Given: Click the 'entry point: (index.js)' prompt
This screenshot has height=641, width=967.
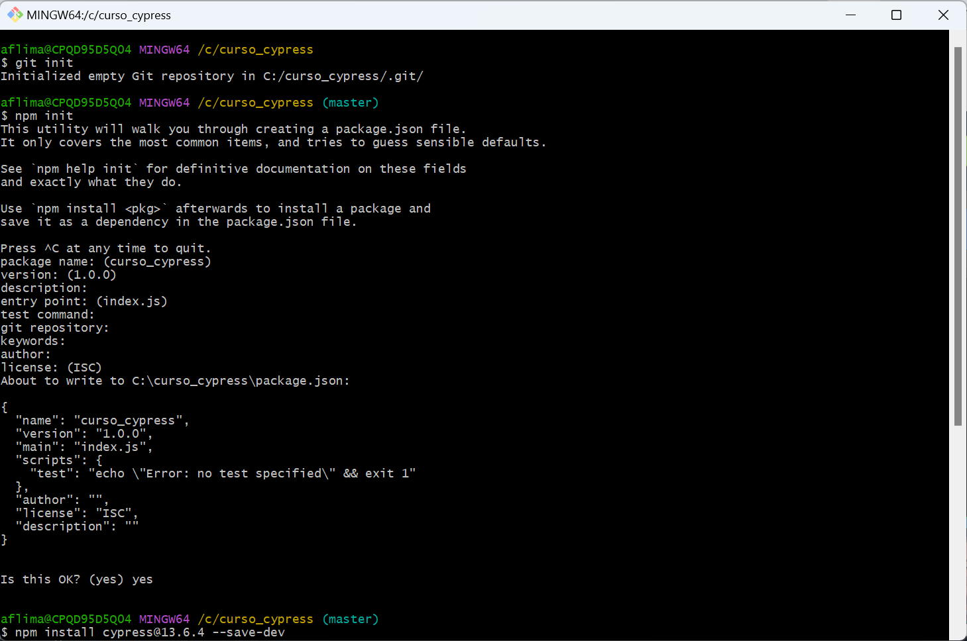Looking at the screenshot, I should [x=84, y=301].
